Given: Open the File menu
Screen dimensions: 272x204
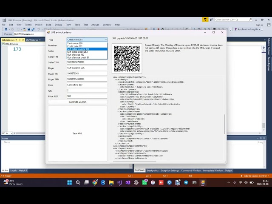Looking at the screenshot, I should click(4, 25).
